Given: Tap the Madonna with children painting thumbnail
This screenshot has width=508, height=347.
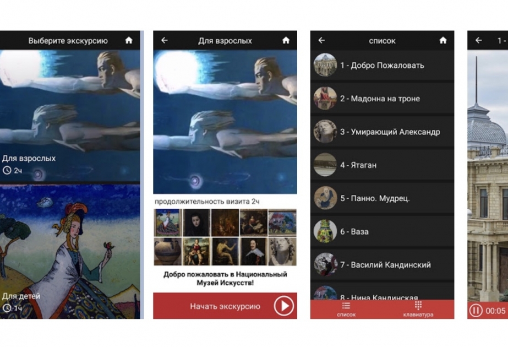Looking at the screenshot, I should [196, 252].
